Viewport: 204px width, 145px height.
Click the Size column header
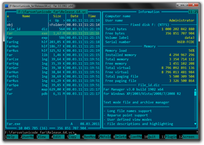pos(57,16)
